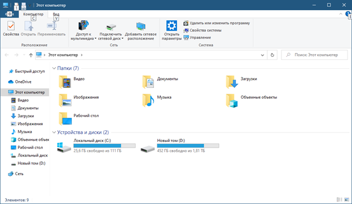Expand the address bar history dropdown
Viewport: 352px width, 204px height.
click(x=262, y=55)
